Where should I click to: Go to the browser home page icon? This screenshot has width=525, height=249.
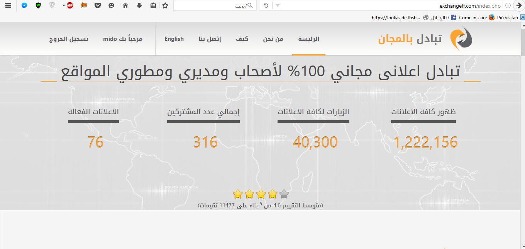(125, 5)
